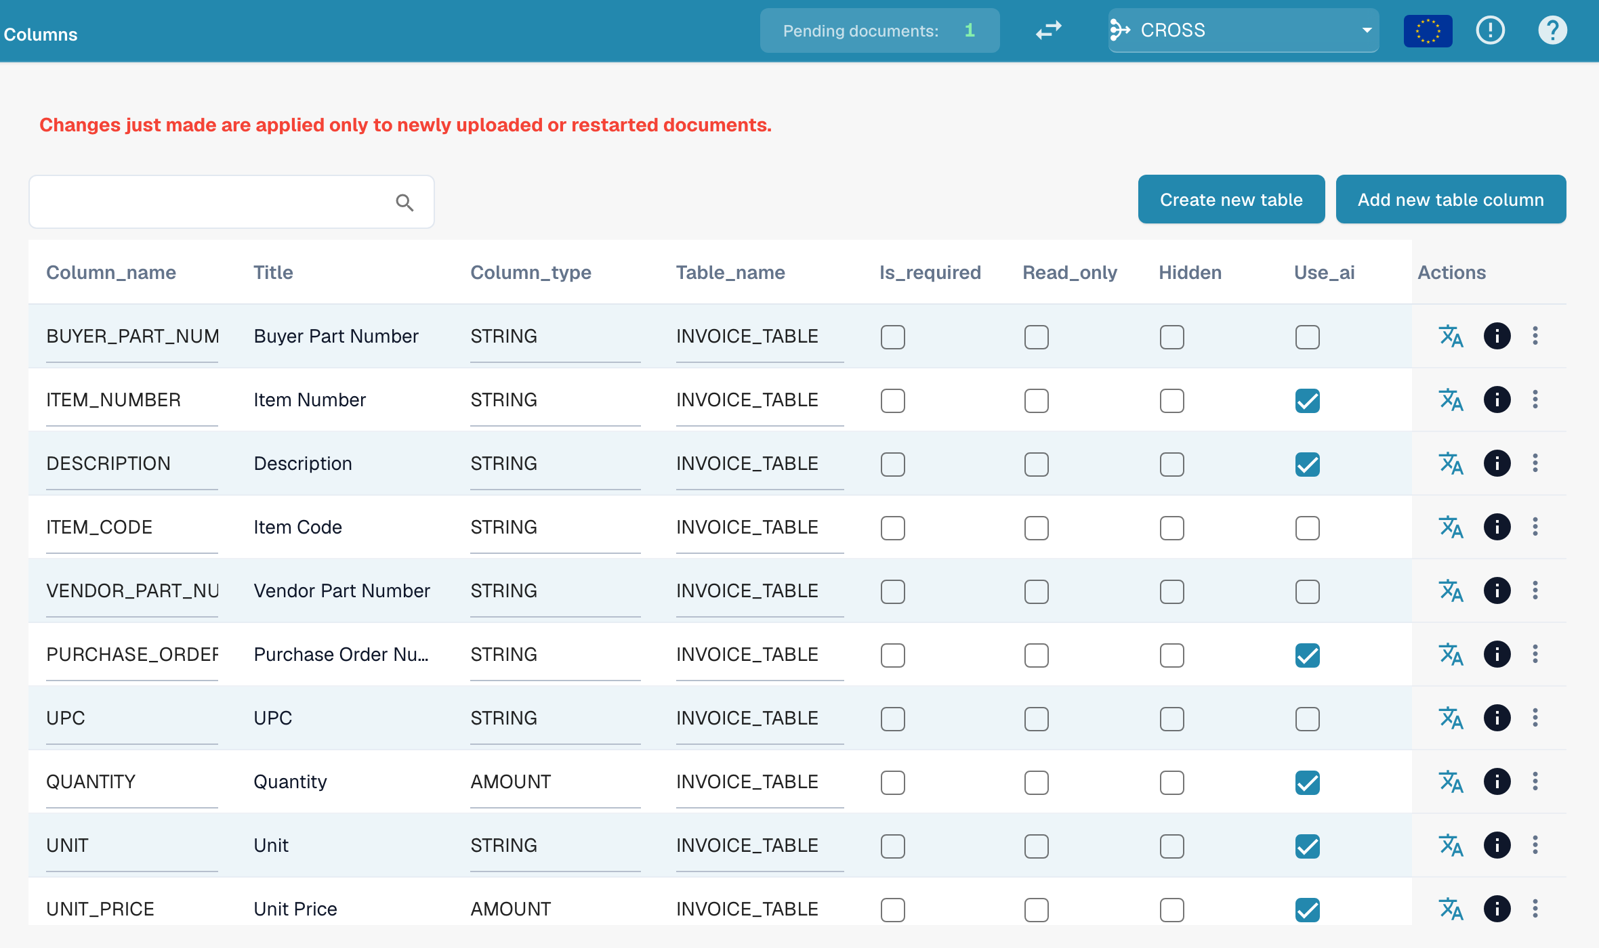Click Create new table button
The width and height of the screenshot is (1599, 948).
click(x=1231, y=199)
